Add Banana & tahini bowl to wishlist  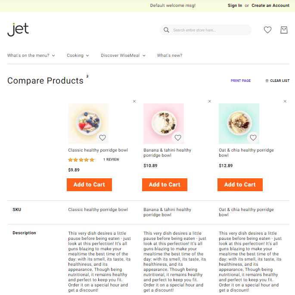coord(178,138)
